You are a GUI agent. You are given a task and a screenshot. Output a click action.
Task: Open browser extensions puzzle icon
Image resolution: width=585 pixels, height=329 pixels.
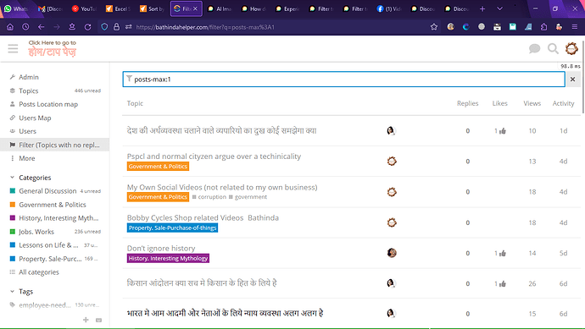coord(543,27)
